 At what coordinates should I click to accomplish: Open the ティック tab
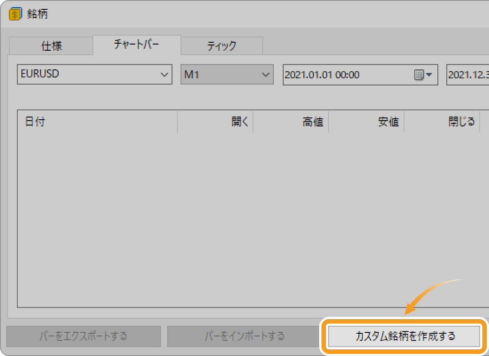click(x=222, y=46)
